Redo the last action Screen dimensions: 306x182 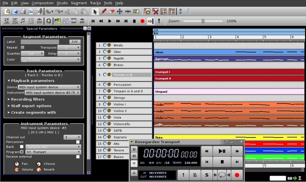(x=58, y=12)
